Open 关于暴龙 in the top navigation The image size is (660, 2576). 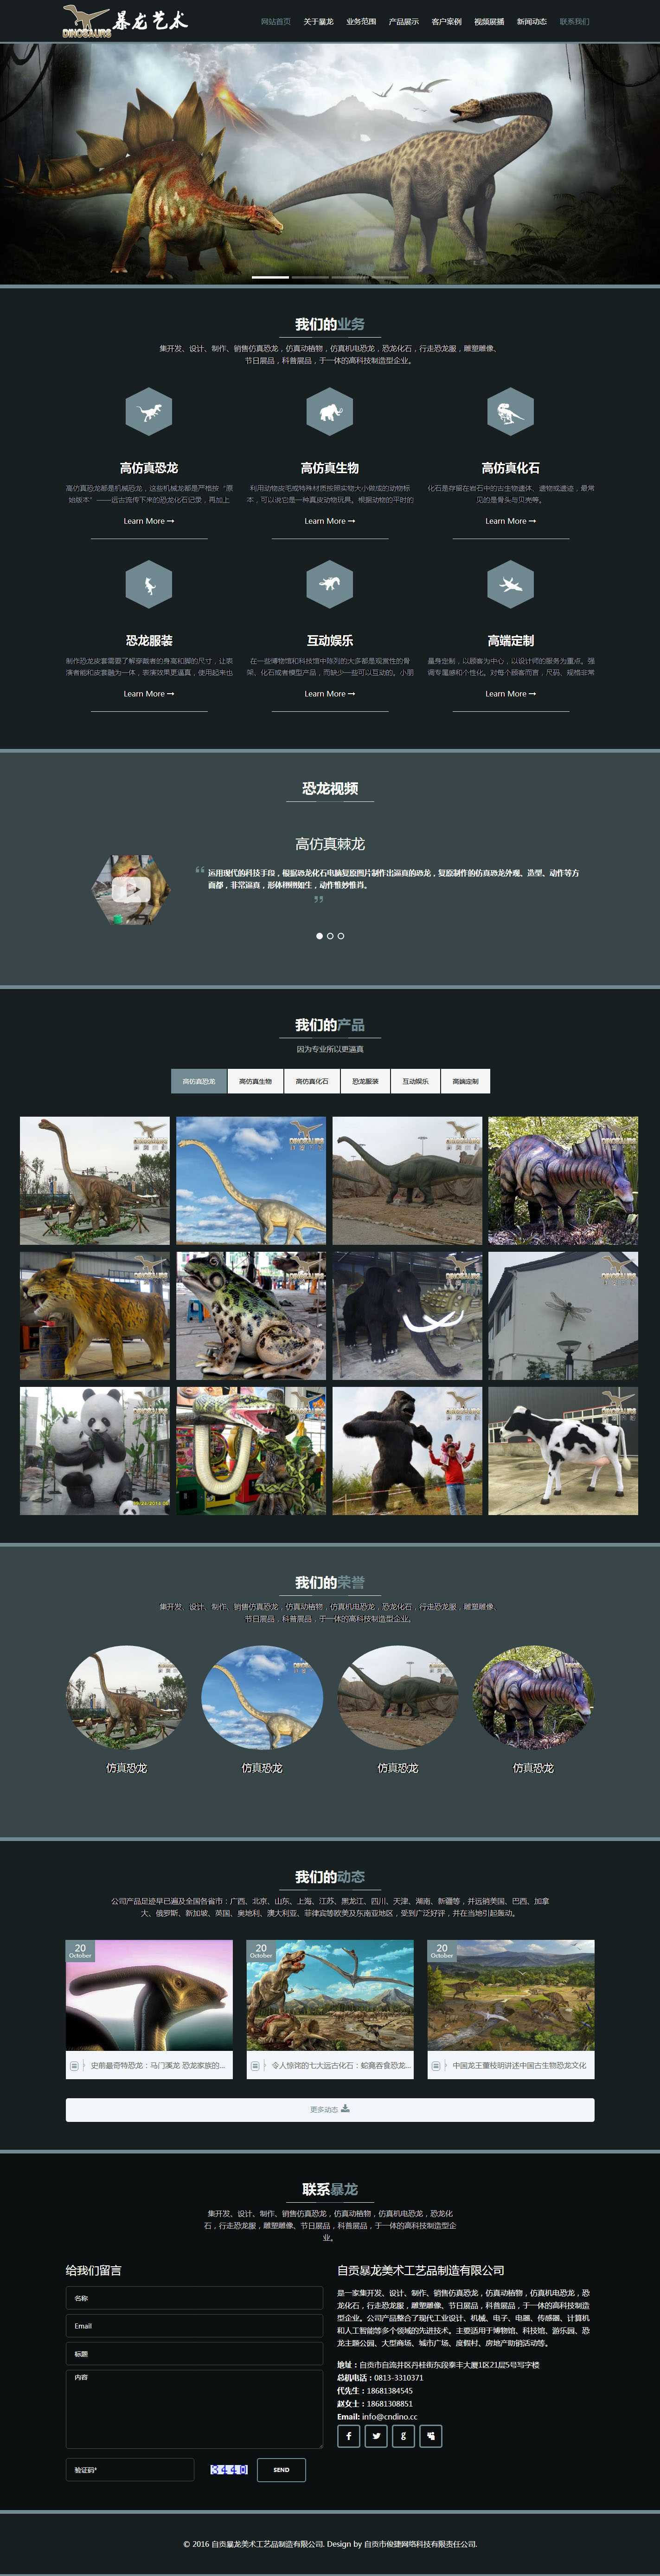[x=319, y=21]
